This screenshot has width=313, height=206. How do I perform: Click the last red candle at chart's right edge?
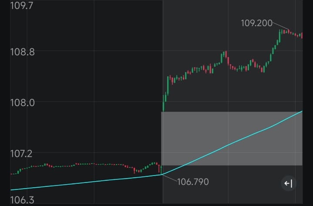click(x=302, y=35)
